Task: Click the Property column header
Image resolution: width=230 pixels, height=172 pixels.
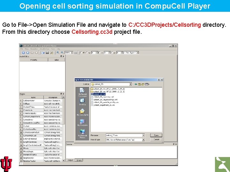Action: pos(34,60)
